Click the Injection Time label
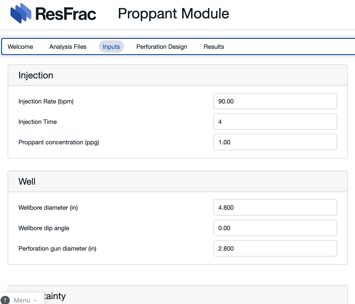The image size is (355, 304). (x=38, y=122)
